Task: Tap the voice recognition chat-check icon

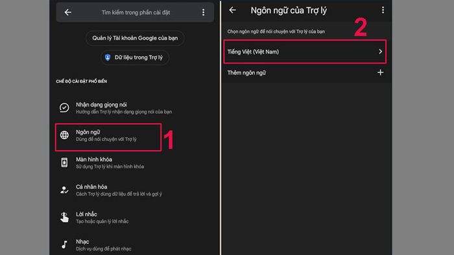Action: (64, 107)
